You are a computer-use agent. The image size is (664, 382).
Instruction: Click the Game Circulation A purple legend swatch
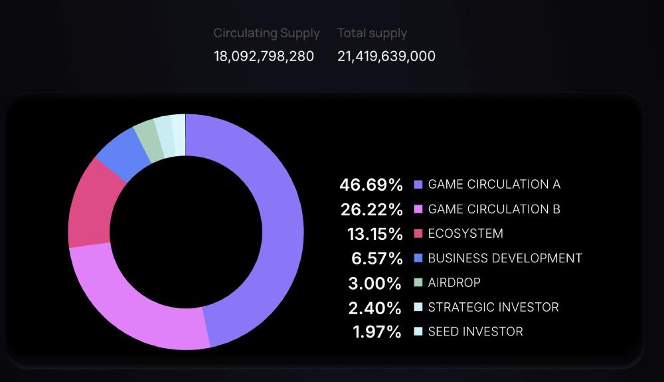click(418, 184)
